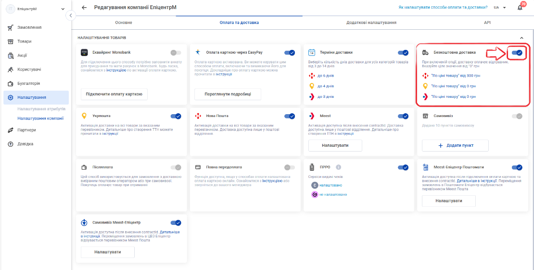534x270 pixels.
Task: Click the Користувачі icon in the sidebar
Action: click(x=10, y=70)
